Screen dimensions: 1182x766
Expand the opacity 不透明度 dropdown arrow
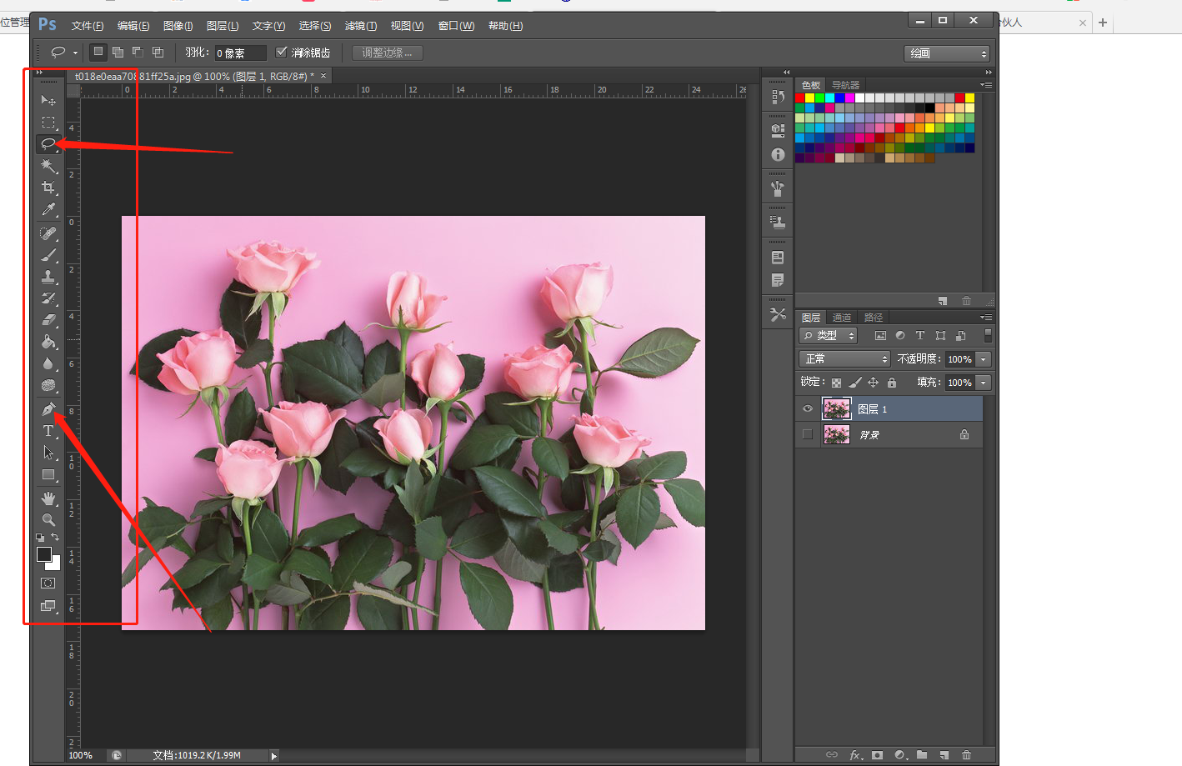pos(984,359)
